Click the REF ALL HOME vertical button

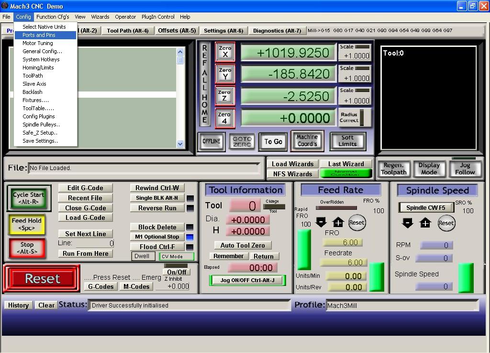[x=205, y=84]
